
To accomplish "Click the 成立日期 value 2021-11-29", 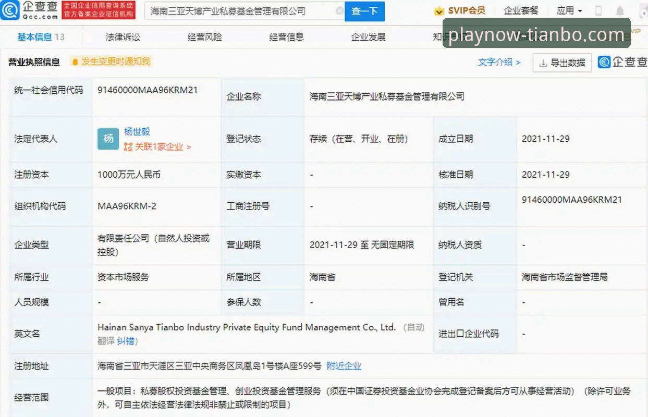I will coord(546,139).
